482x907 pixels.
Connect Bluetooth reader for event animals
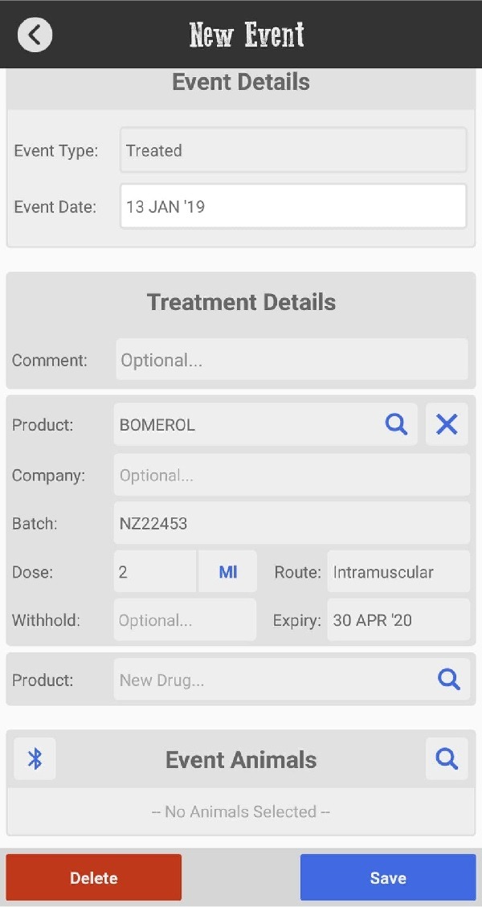pyautogui.click(x=35, y=758)
